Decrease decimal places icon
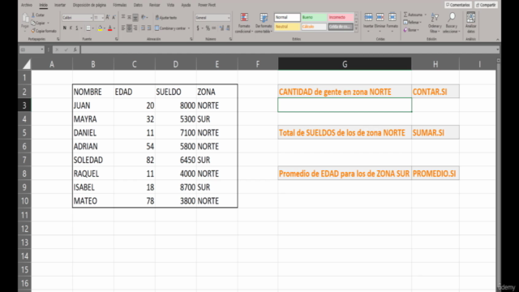Viewport: 519px width, 292px height. [228, 28]
